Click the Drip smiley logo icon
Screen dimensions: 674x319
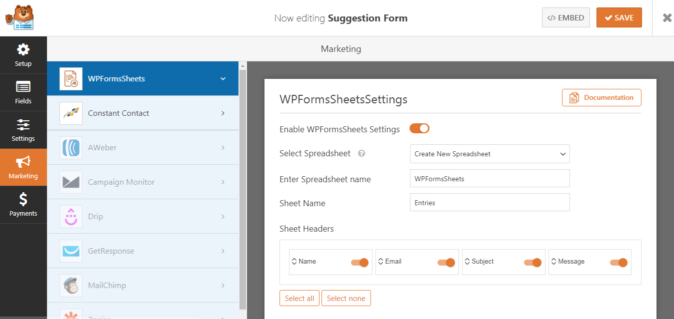pyautogui.click(x=71, y=217)
